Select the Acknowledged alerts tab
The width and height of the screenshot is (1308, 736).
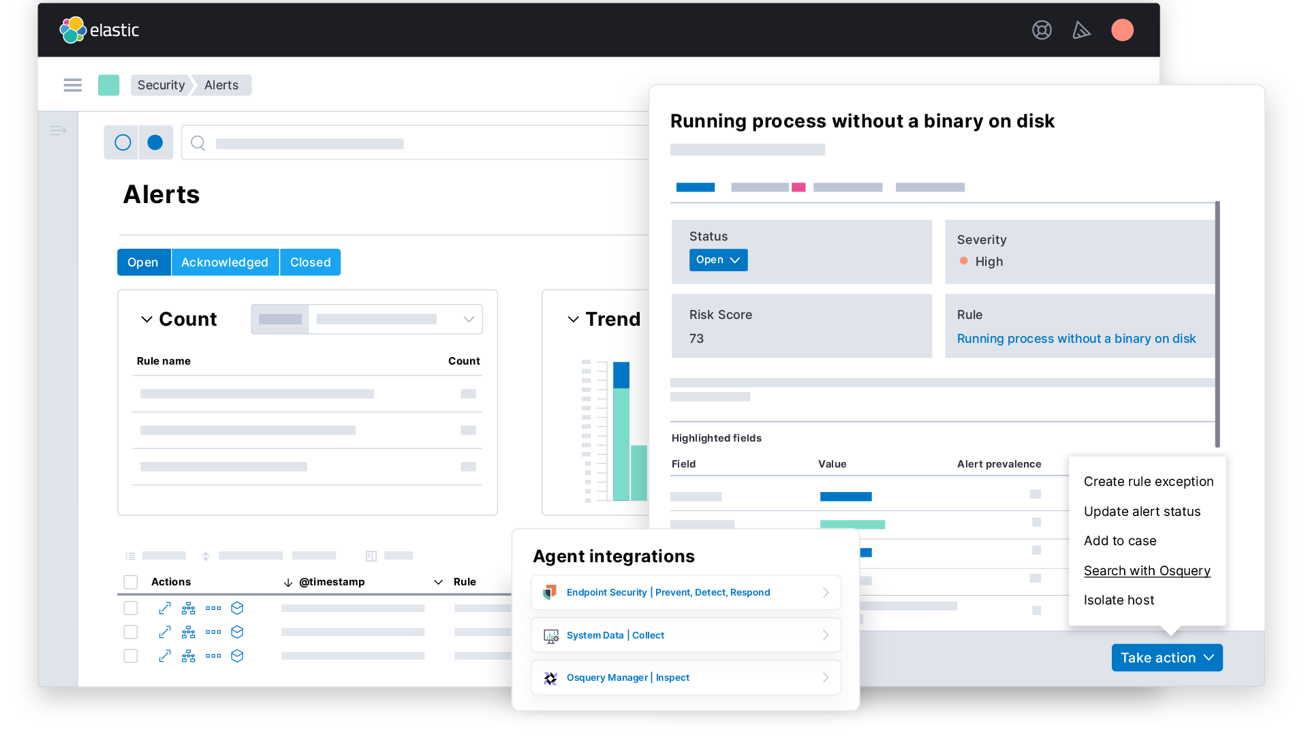[225, 262]
